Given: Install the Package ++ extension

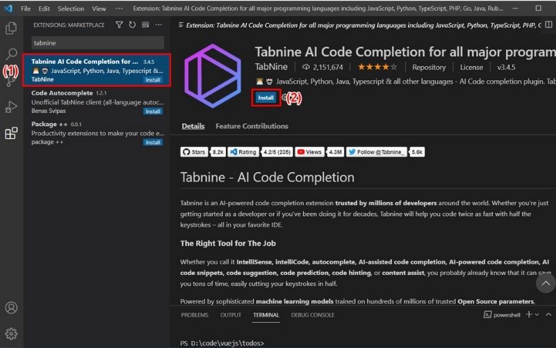Looking at the screenshot, I should point(153,143).
